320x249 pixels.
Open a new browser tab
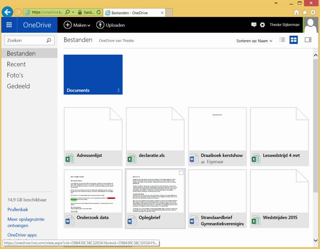tap(169, 13)
